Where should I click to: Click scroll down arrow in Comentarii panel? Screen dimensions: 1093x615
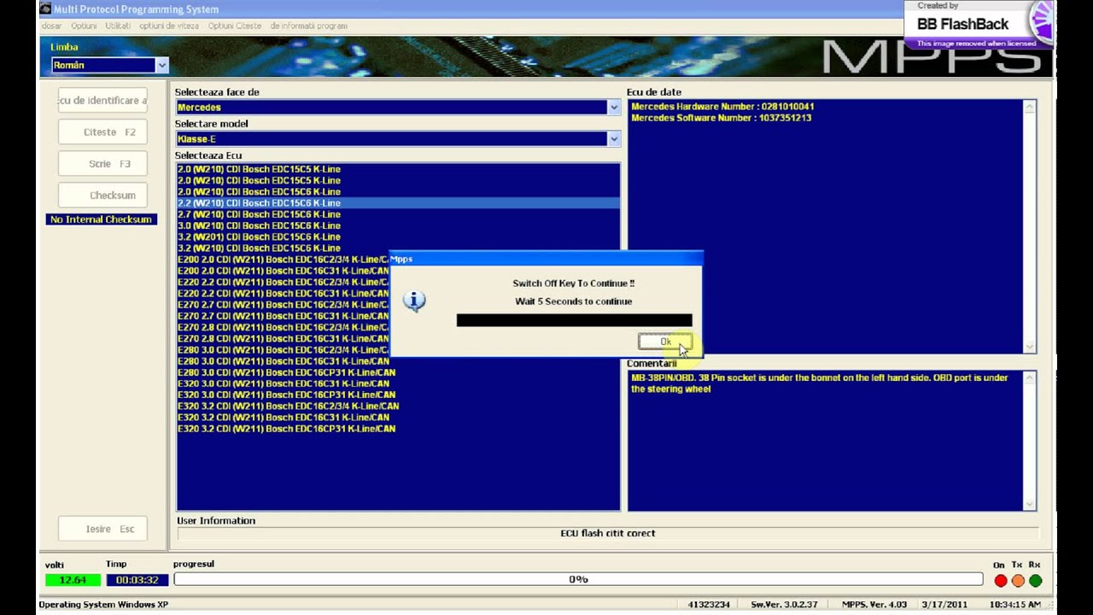[1029, 504]
